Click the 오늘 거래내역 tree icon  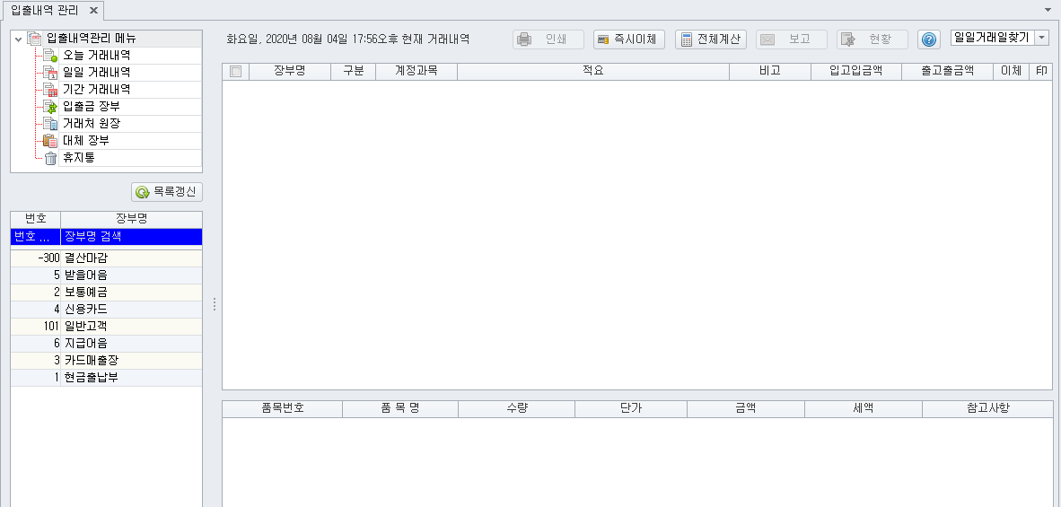point(50,56)
